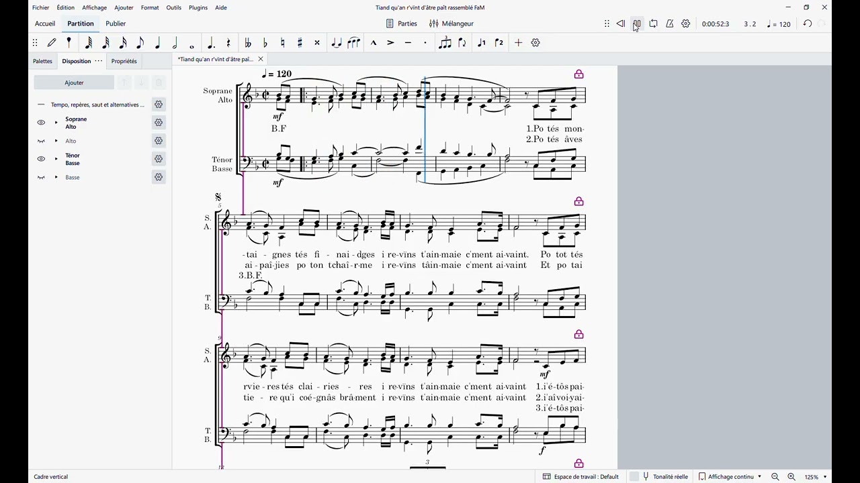The width and height of the screenshot is (860, 483).
Task: Expand the Soprane Alto instrument row
Action: tap(56, 123)
